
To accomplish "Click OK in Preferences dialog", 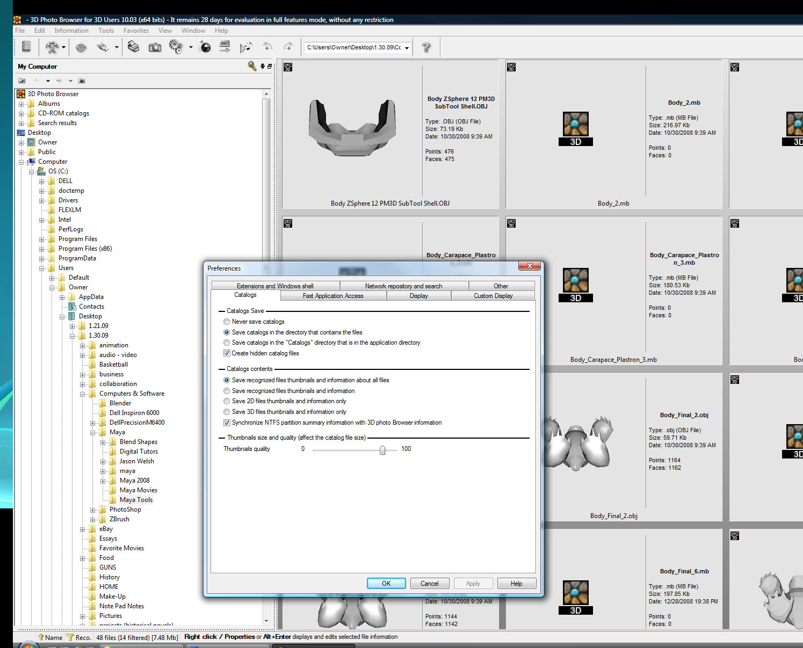I will [386, 584].
